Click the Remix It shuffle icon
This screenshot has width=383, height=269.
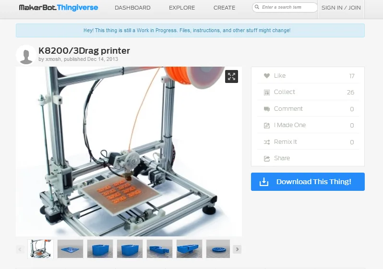[x=267, y=142]
